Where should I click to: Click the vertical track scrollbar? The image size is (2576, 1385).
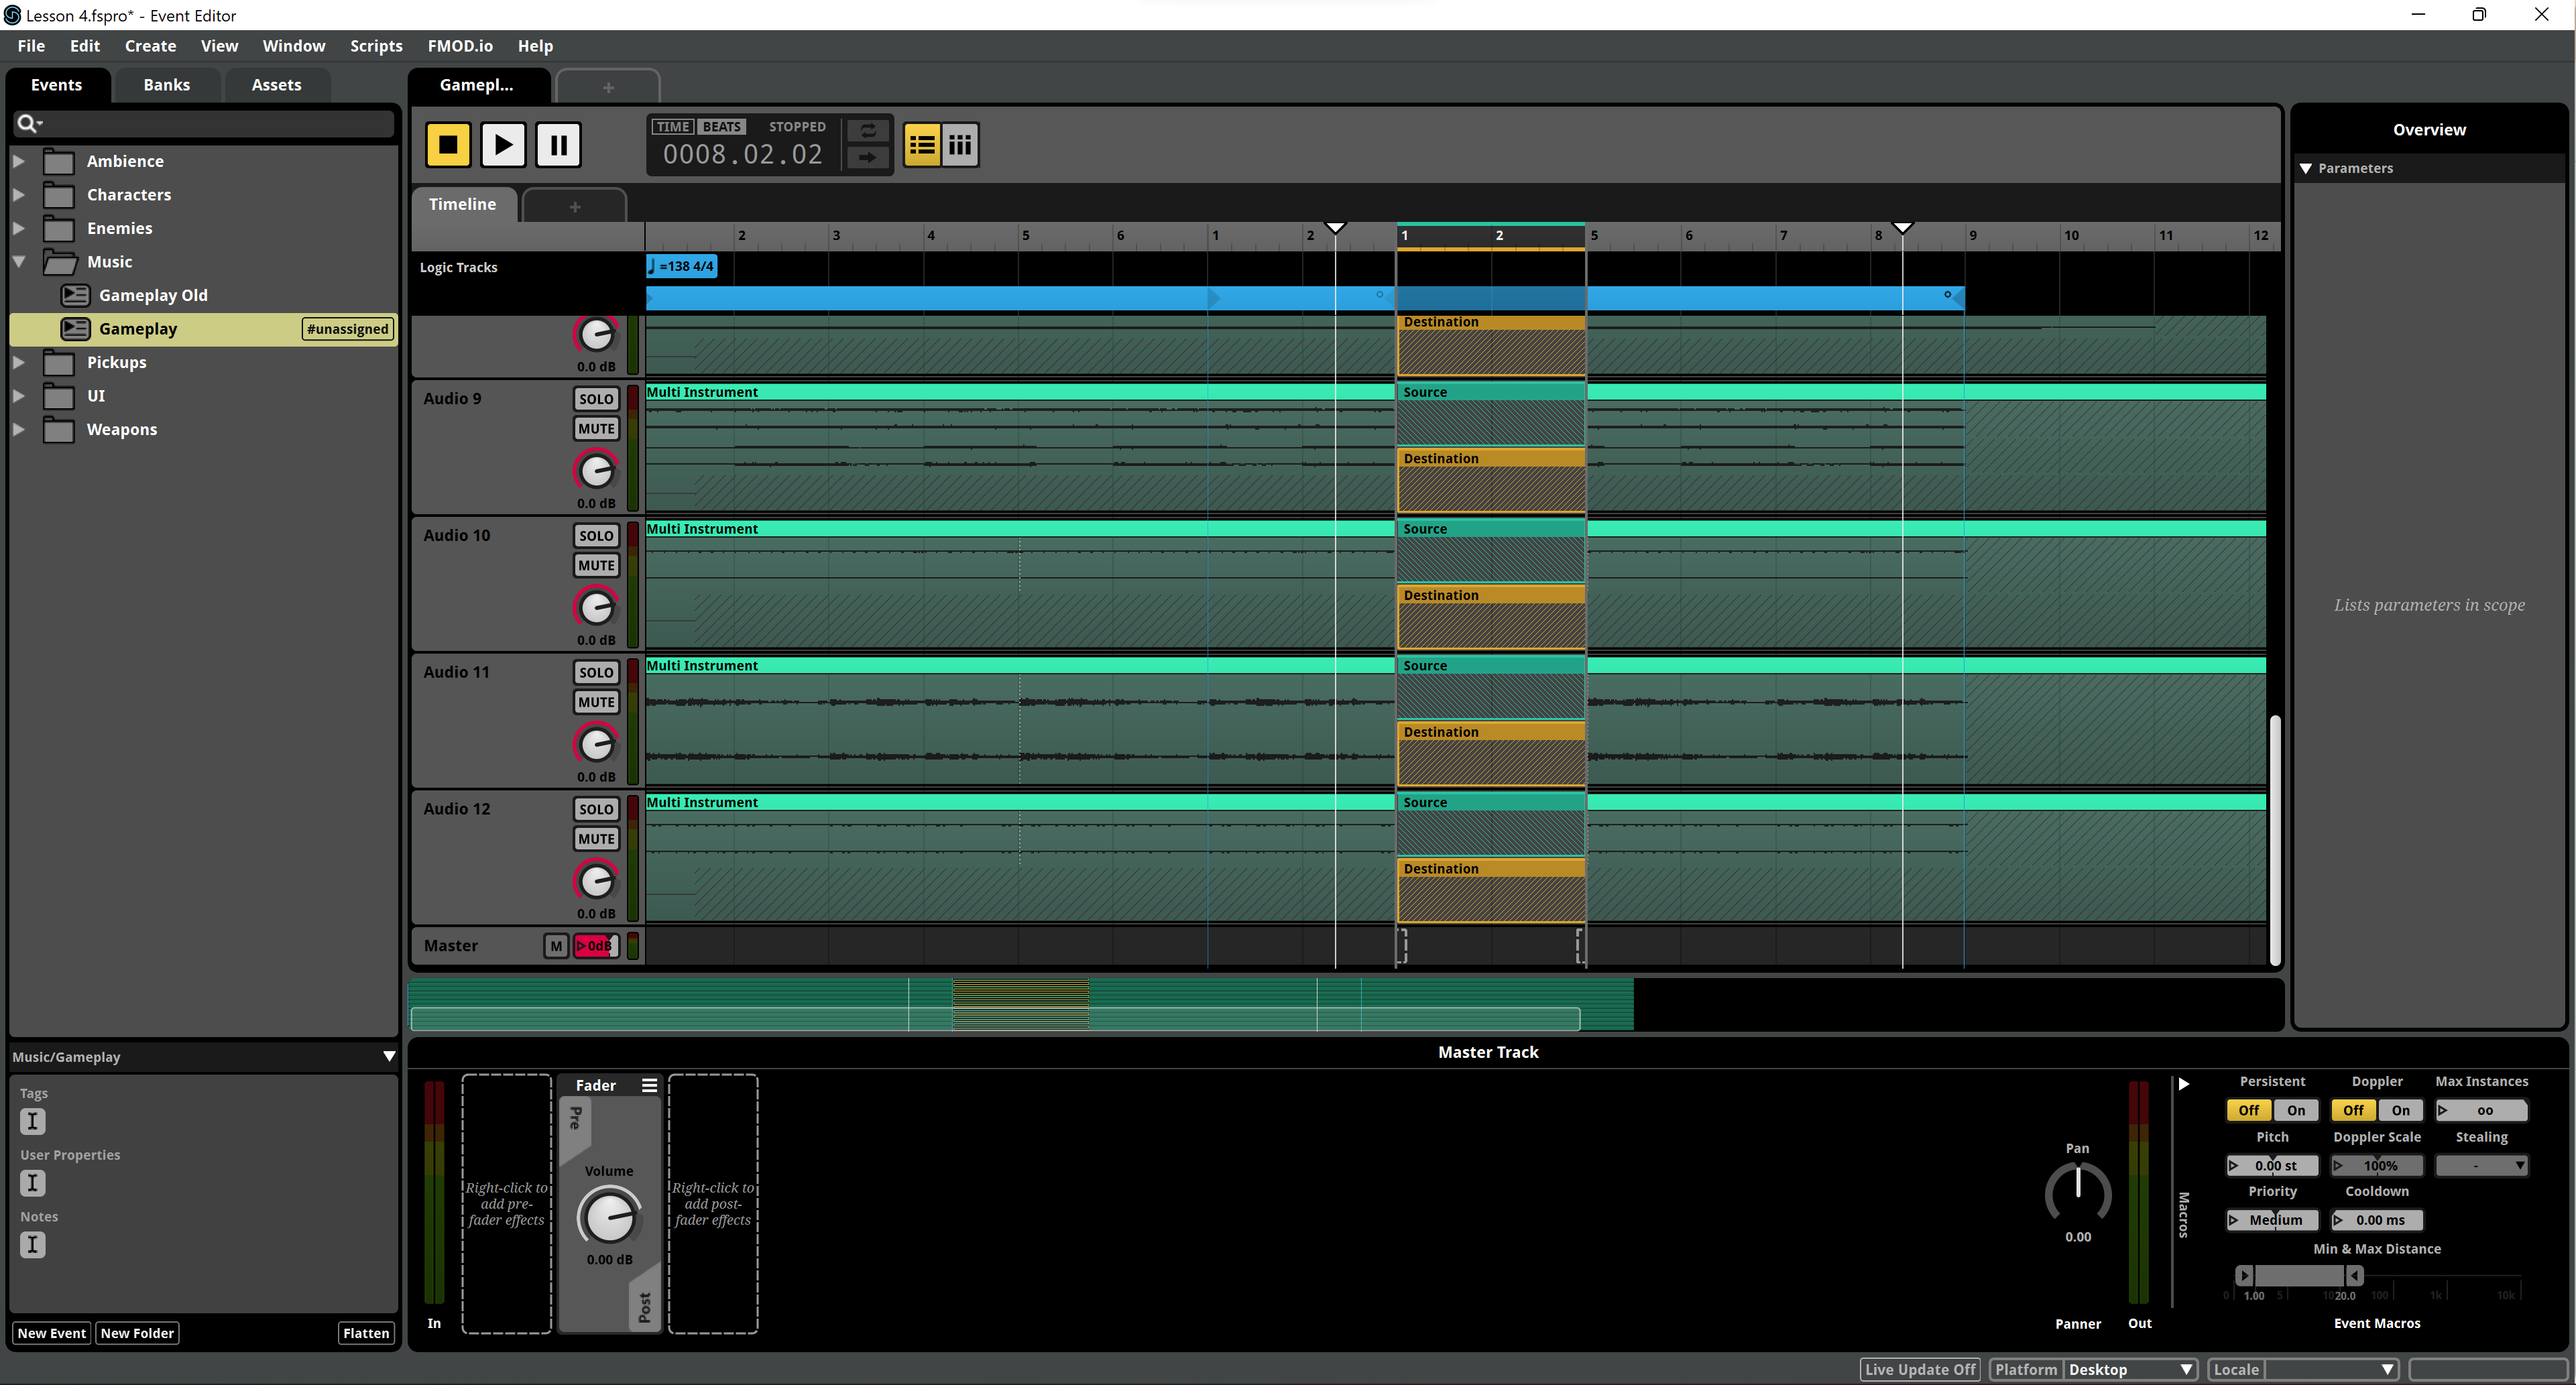[x=2275, y=840]
